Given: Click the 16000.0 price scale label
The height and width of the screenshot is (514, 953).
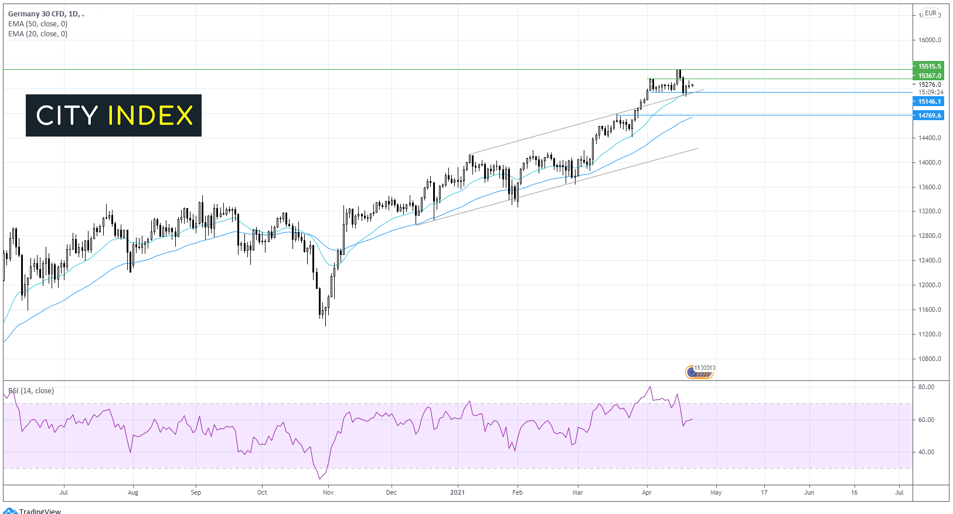Looking at the screenshot, I should tap(930, 40).
